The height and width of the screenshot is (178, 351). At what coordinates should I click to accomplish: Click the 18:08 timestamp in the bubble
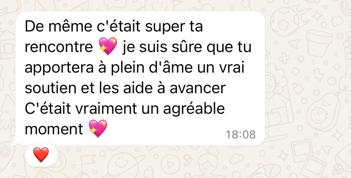point(241,135)
